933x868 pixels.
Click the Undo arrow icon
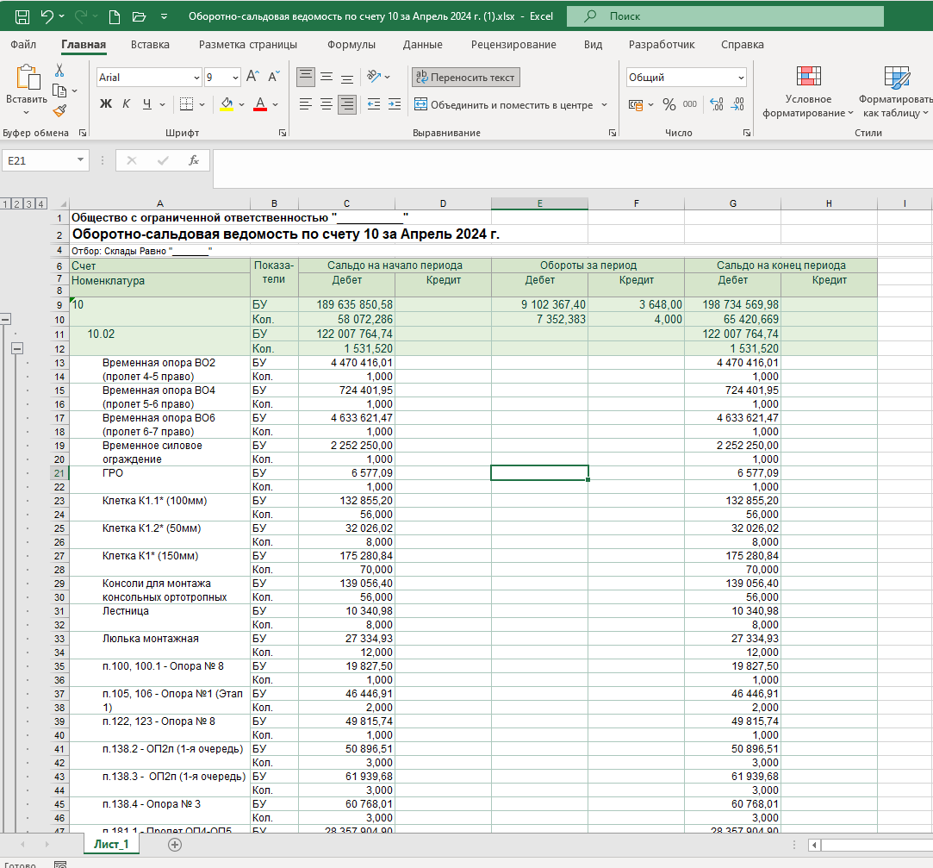pyautogui.click(x=47, y=16)
